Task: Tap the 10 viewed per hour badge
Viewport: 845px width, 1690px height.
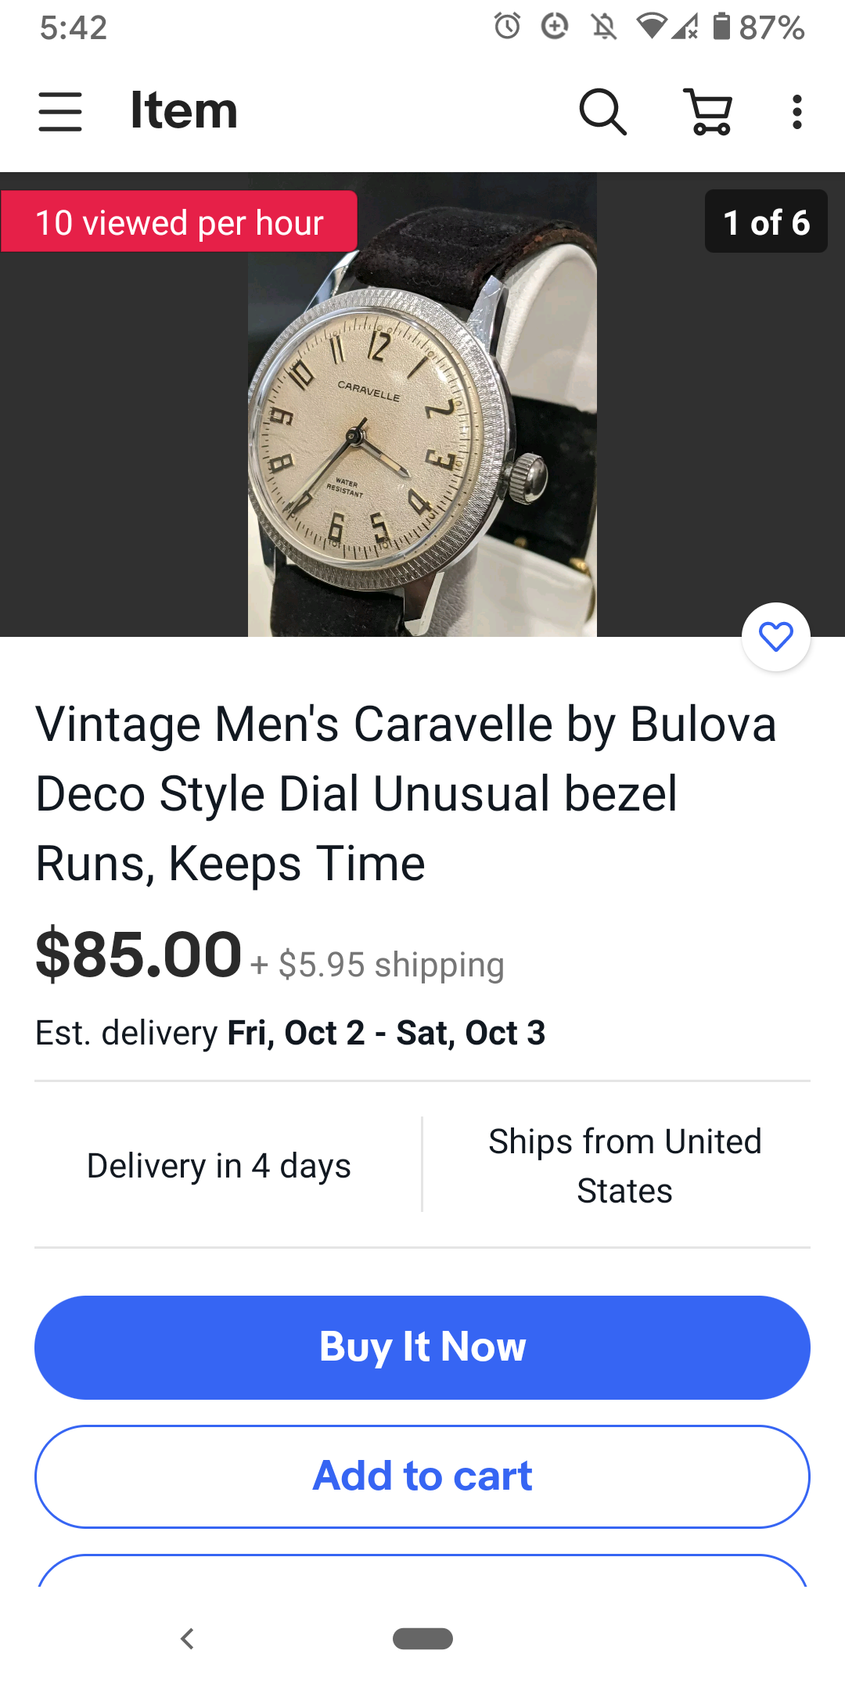Action: pyautogui.click(x=179, y=221)
